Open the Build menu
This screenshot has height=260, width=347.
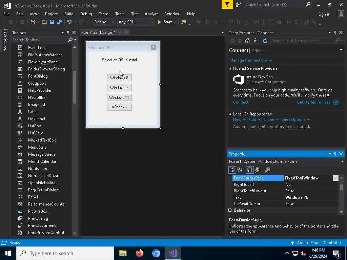click(69, 14)
